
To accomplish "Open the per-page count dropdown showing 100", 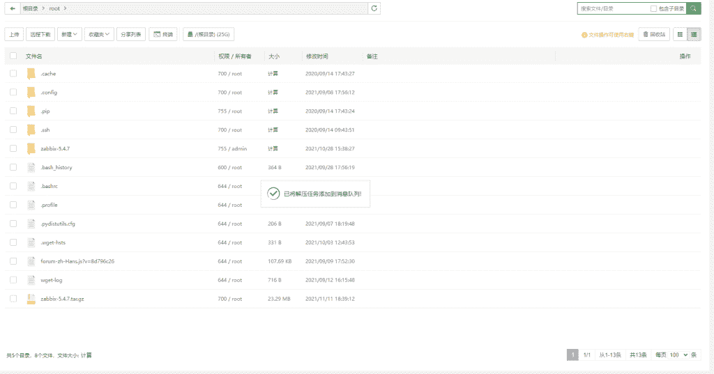I will click(x=678, y=355).
